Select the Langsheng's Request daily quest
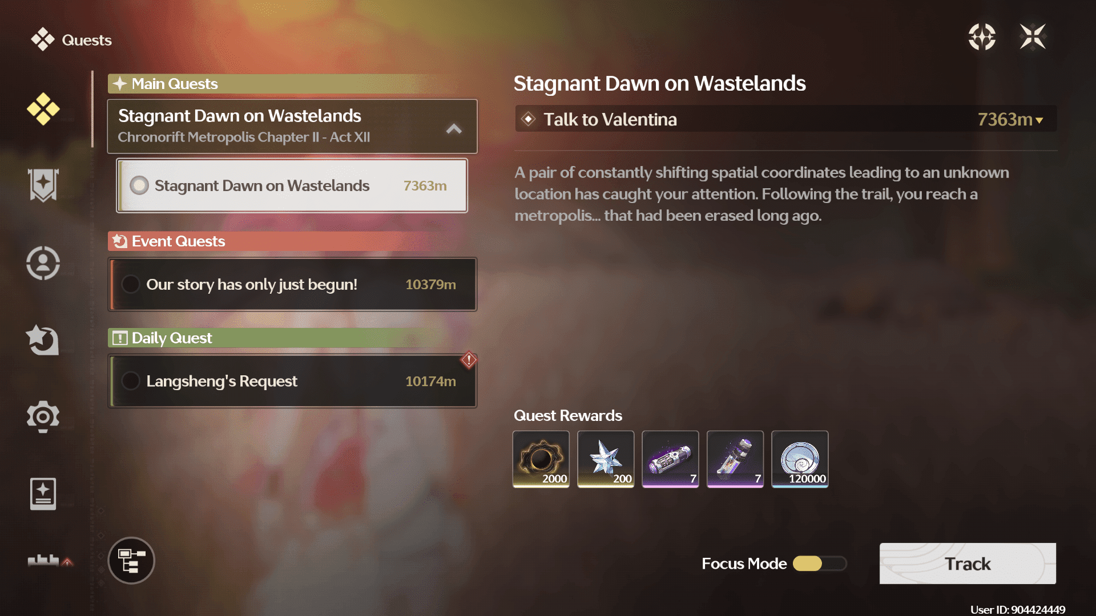The height and width of the screenshot is (616, 1096). (292, 381)
